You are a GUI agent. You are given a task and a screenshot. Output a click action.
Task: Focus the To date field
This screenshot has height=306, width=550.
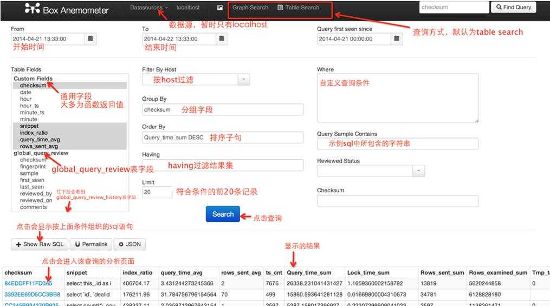pyautogui.click(x=179, y=39)
